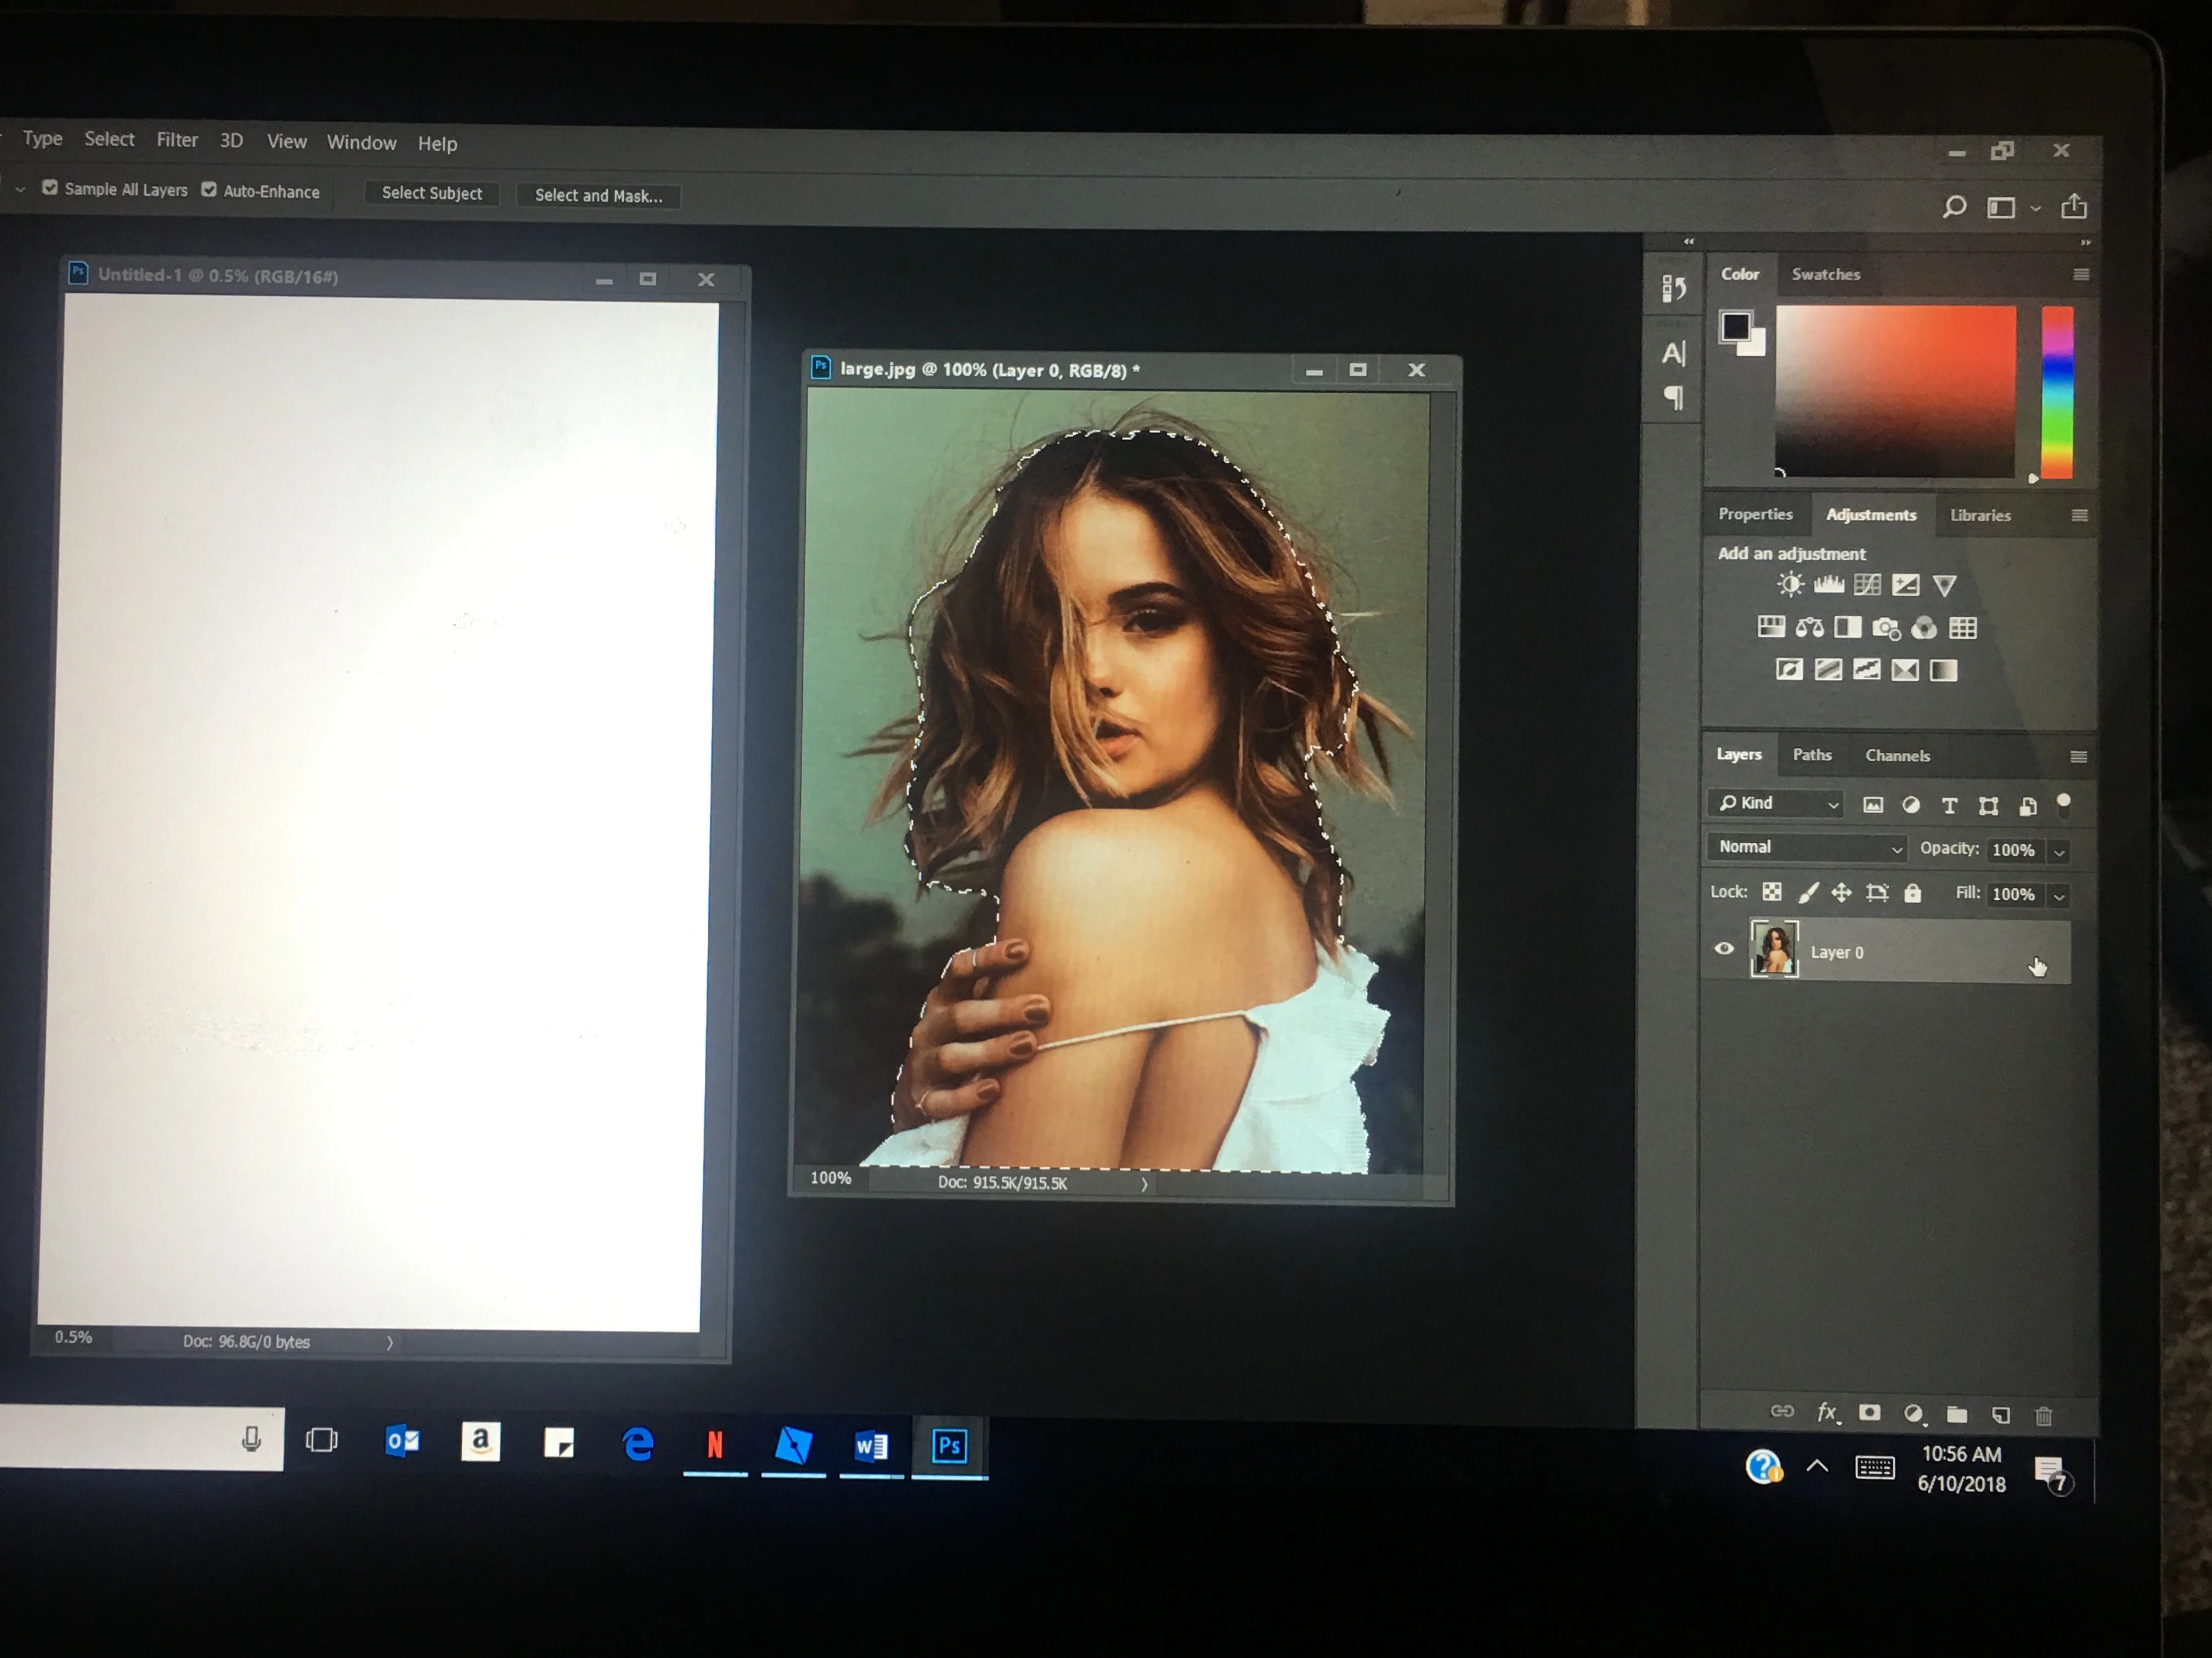The width and height of the screenshot is (2212, 1658).
Task: Open the Normal blend mode dropdown
Action: pos(1808,848)
